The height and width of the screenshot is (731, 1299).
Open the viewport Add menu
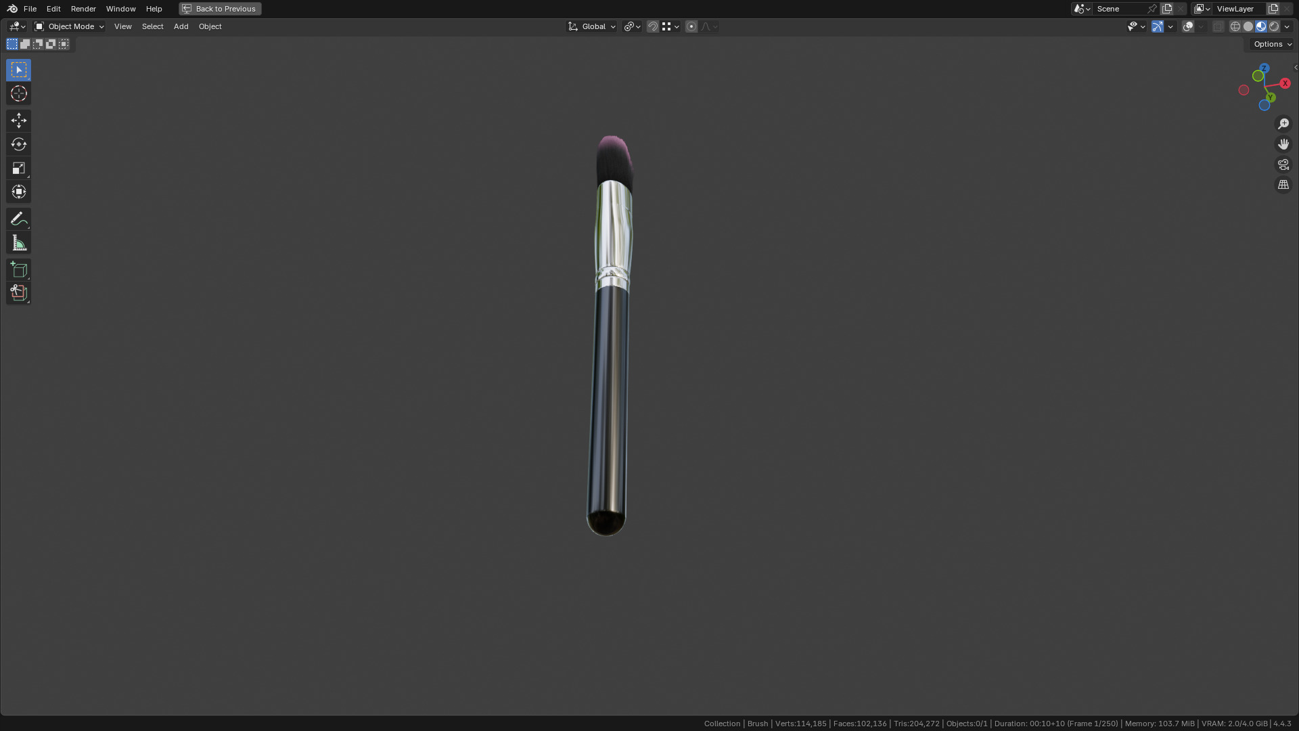pyautogui.click(x=181, y=26)
